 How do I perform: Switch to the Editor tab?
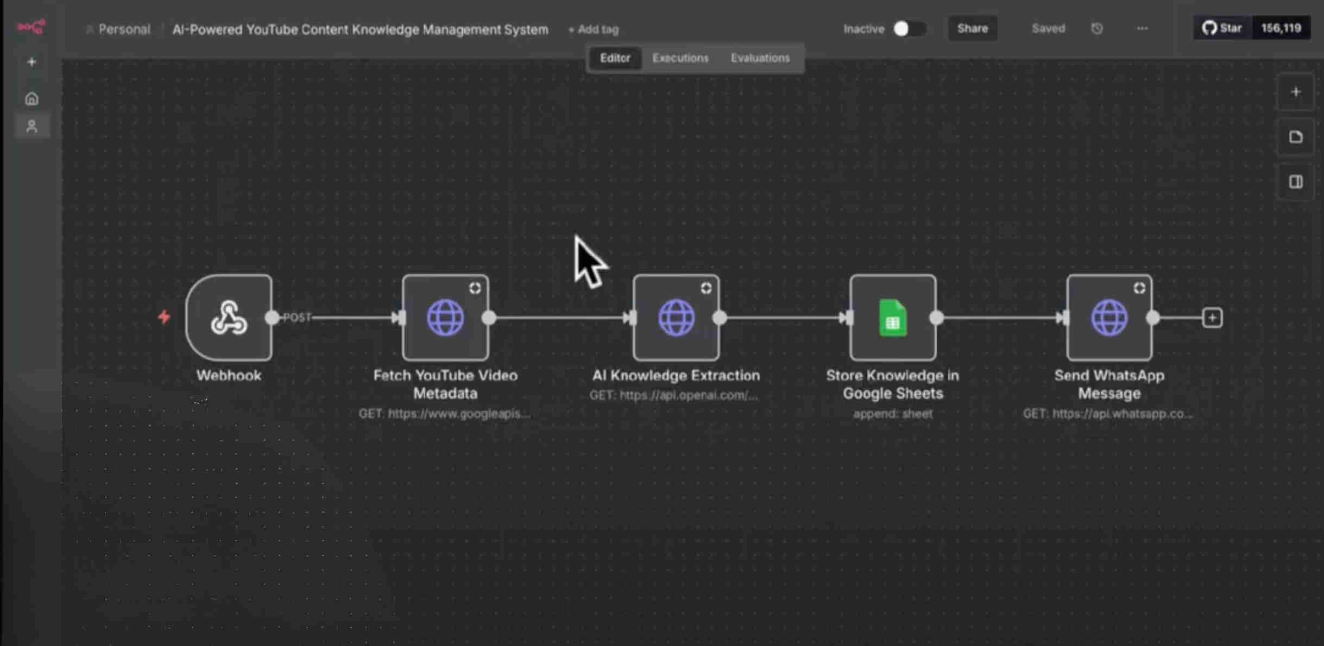click(615, 58)
